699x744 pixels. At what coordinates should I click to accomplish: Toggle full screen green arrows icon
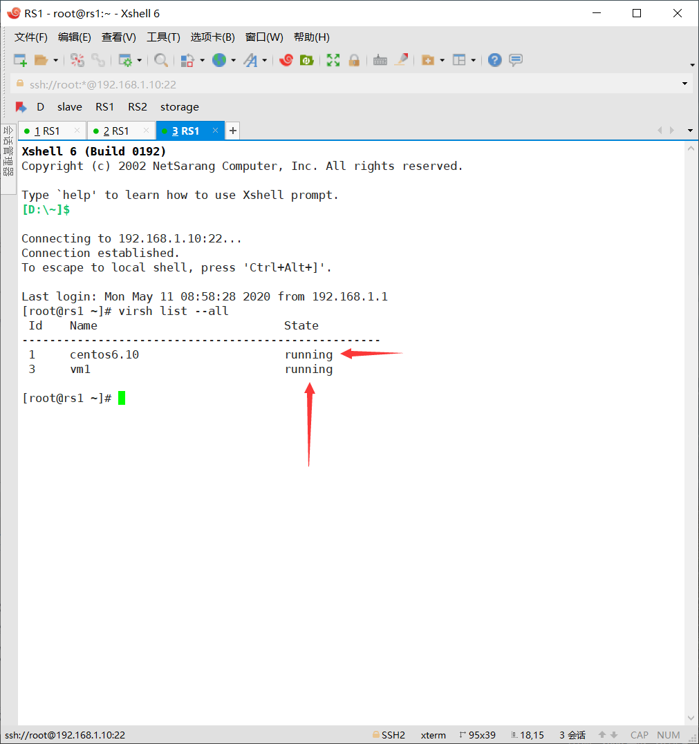(x=333, y=60)
